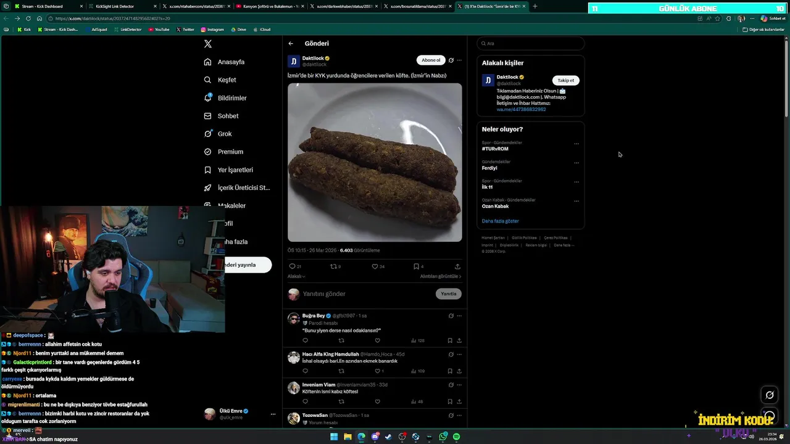Viewport: 790px width, 444px height.
Task: Share Hacı Alfa King Hamdullah's reply
Action: (x=459, y=371)
